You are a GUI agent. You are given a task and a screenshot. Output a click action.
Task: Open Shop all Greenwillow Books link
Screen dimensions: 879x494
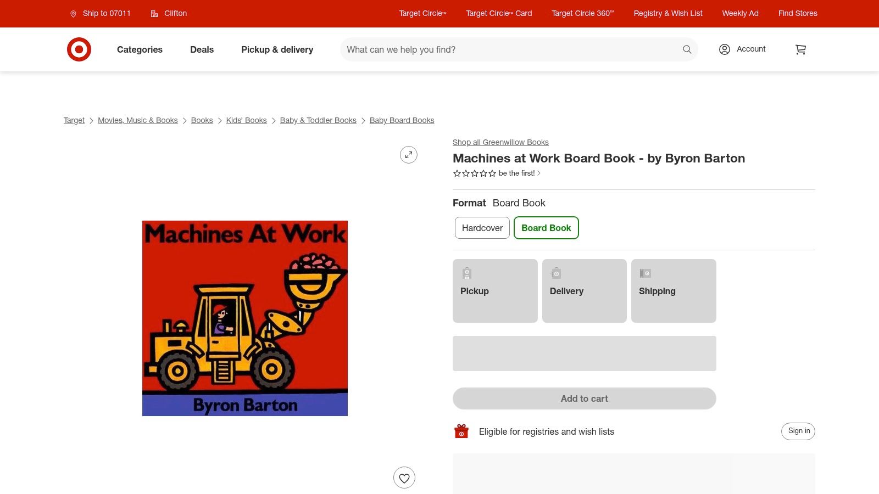click(x=500, y=143)
